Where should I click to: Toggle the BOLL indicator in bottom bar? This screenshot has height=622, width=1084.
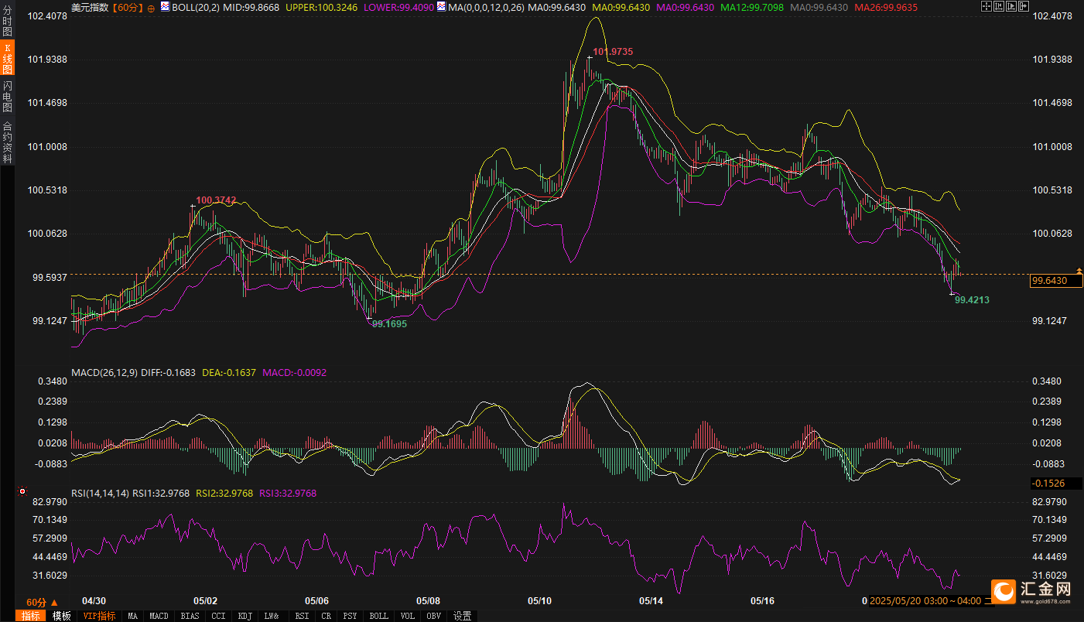378,616
